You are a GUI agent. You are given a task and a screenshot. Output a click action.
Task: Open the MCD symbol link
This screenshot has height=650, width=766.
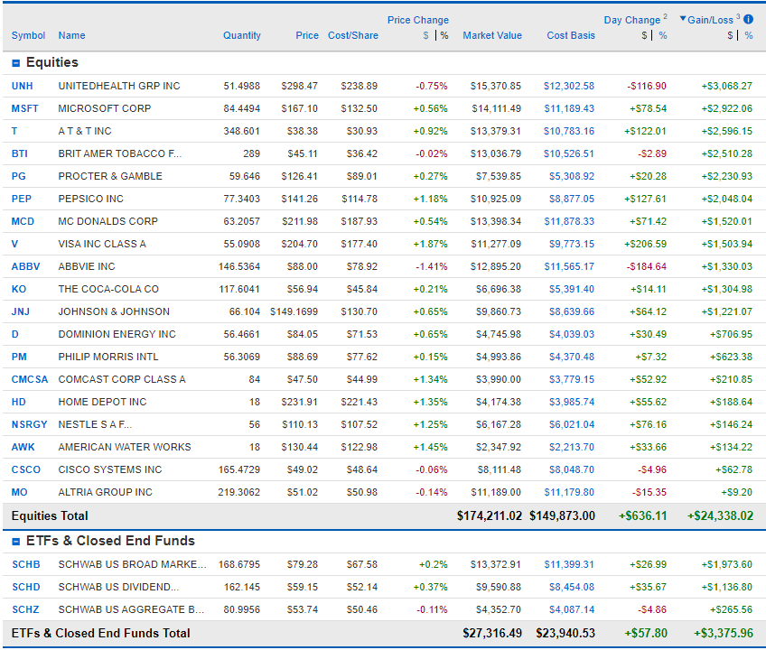coord(23,221)
